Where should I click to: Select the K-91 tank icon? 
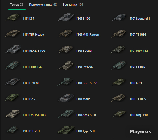pyautogui.click(x=119, y=82)
